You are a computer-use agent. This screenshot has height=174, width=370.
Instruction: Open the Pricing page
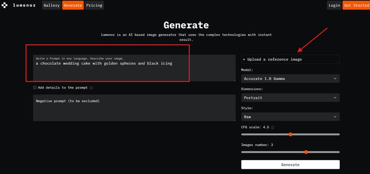pos(94,5)
